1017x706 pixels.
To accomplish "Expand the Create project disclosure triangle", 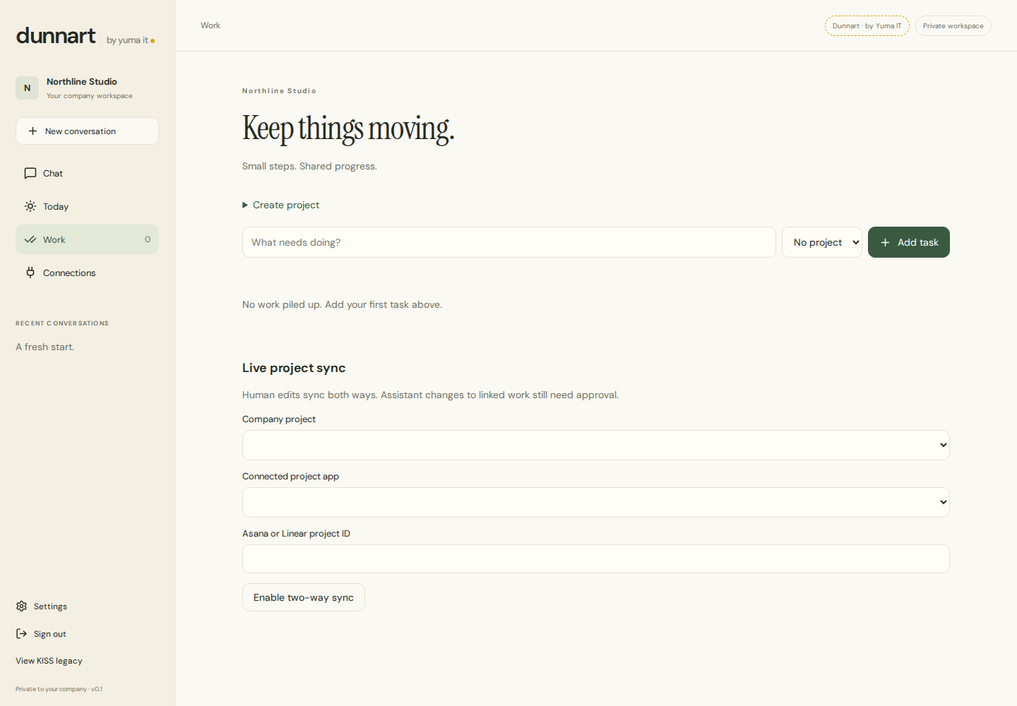I will (x=245, y=205).
